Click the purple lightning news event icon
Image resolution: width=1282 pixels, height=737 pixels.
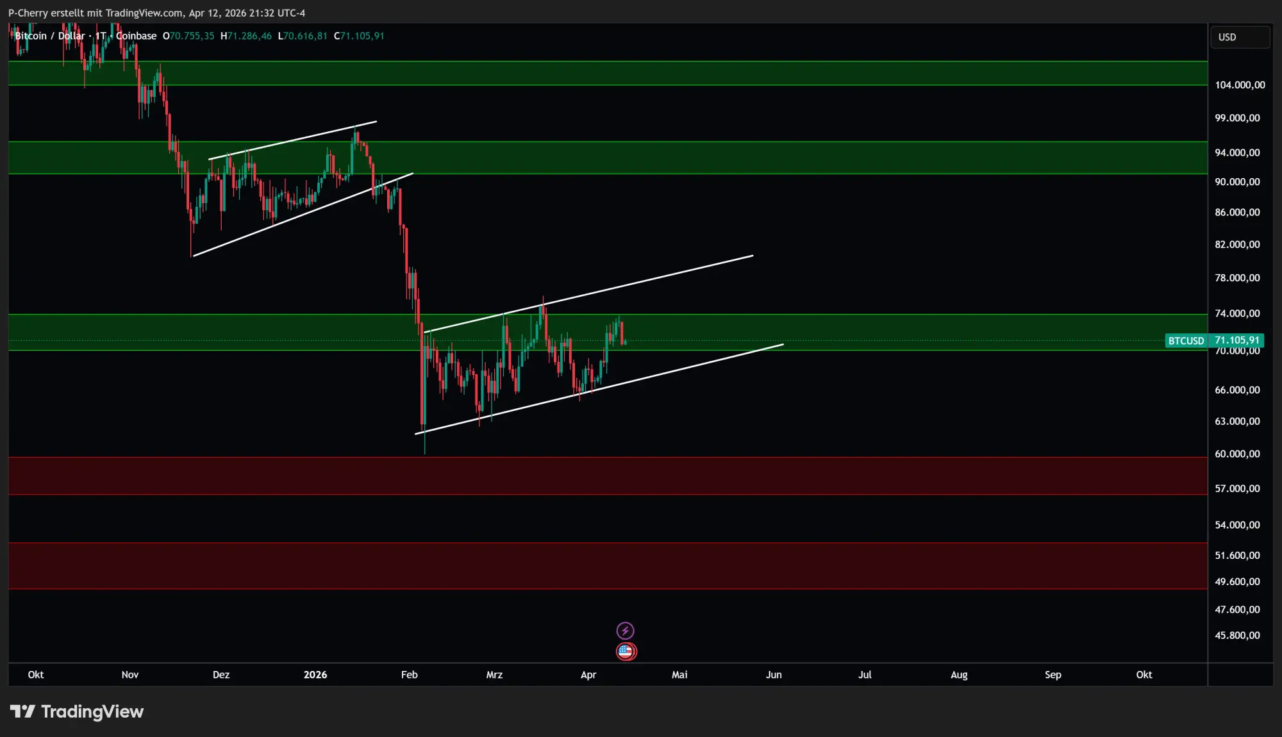[625, 631]
